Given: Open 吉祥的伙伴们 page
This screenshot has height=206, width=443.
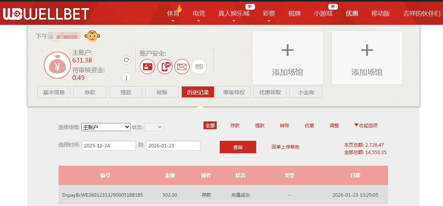Looking at the screenshot, I should [x=422, y=13].
